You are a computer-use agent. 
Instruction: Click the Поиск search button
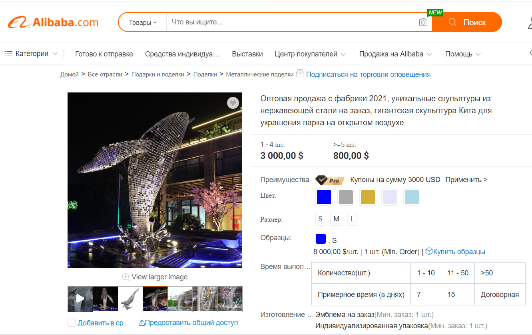click(467, 22)
